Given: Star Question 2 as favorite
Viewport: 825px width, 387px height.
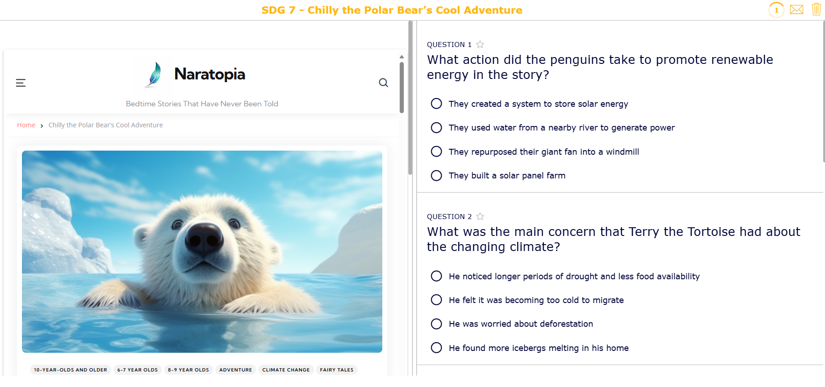Looking at the screenshot, I should point(480,216).
